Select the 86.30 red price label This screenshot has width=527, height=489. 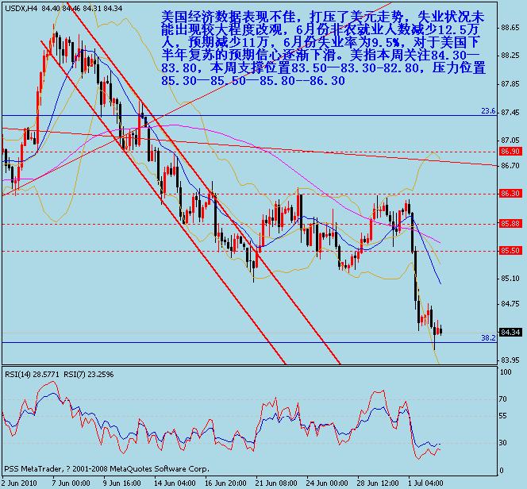pyautogui.click(x=510, y=193)
